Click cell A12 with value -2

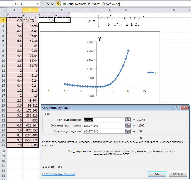pyautogui.click(x=14, y=70)
